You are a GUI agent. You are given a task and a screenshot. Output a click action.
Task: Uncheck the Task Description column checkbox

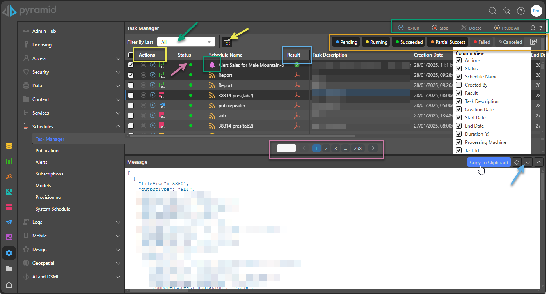[x=459, y=101]
